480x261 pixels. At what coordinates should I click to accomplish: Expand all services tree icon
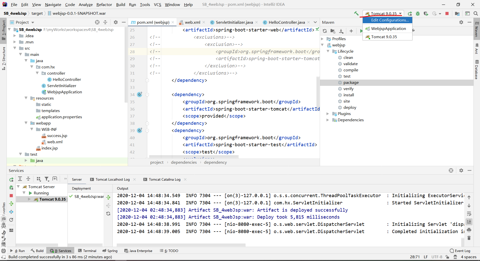20,179
